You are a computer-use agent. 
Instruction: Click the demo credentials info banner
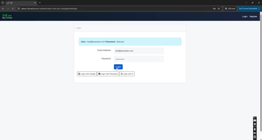pyautogui.click(x=130, y=42)
